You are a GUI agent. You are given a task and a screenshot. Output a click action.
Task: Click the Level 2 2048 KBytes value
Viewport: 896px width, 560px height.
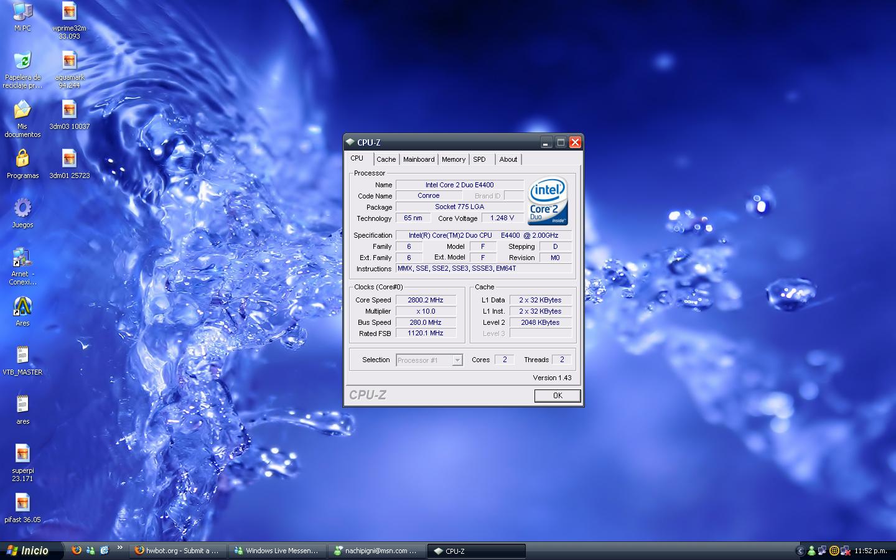541,322
